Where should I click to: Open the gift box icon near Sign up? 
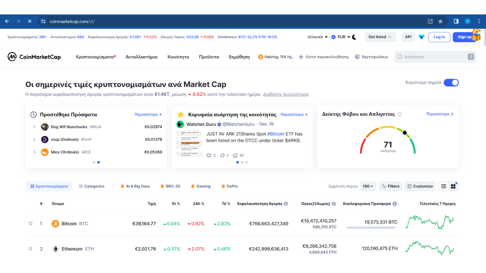(476, 35)
